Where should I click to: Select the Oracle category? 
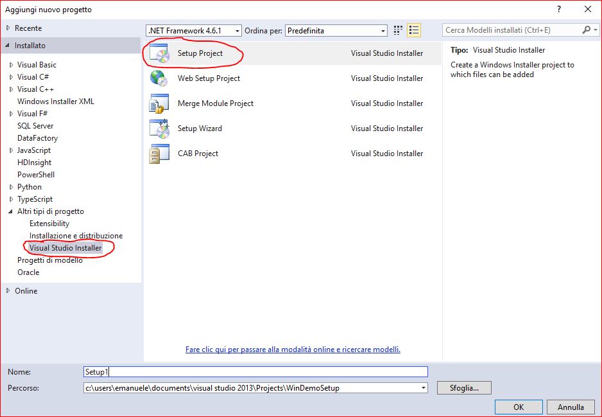(28, 272)
